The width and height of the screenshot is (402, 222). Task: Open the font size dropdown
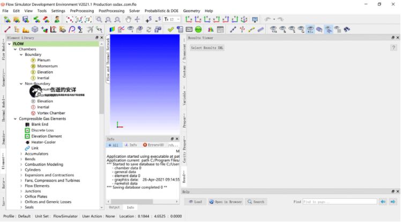[x=172, y=19]
